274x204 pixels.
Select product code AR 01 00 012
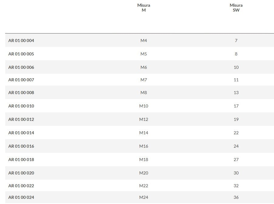[21, 119]
